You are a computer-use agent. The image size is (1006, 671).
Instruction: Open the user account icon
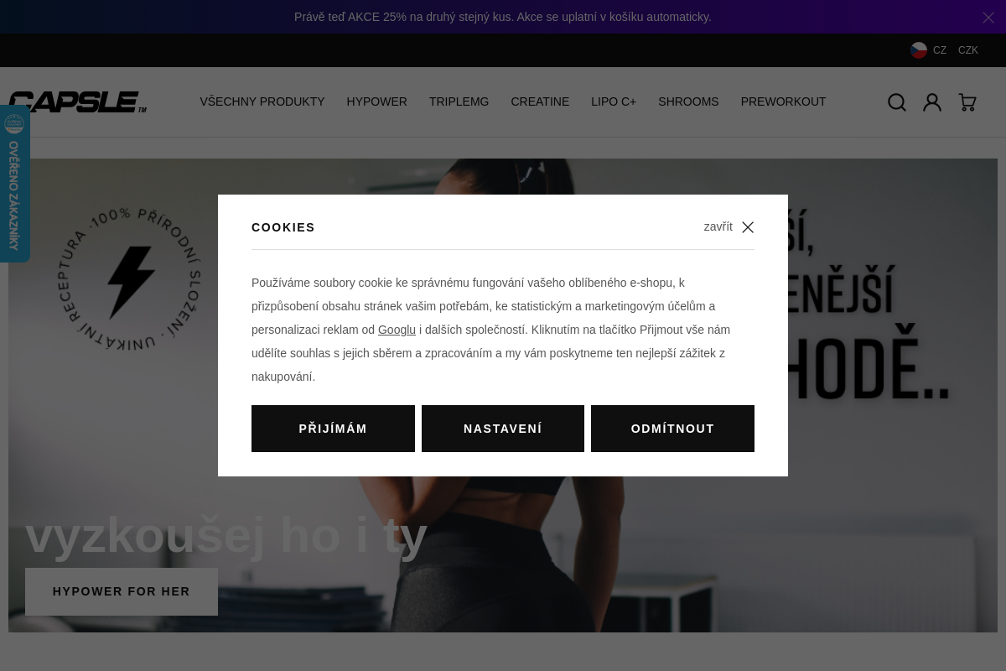[932, 102]
